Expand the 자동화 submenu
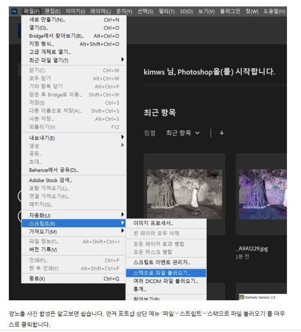This screenshot has height=332, width=301. pyautogui.click(x=74, y=215)
